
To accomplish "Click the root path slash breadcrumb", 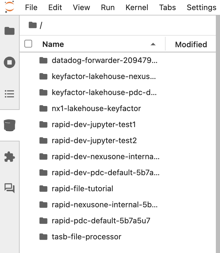I will [x=41, y=25].
